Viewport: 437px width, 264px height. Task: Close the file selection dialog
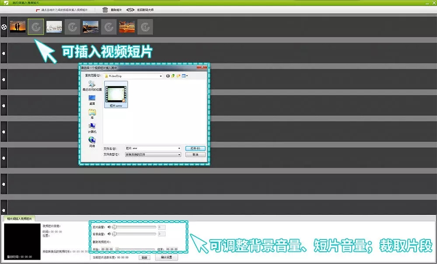tap(202, 67)
